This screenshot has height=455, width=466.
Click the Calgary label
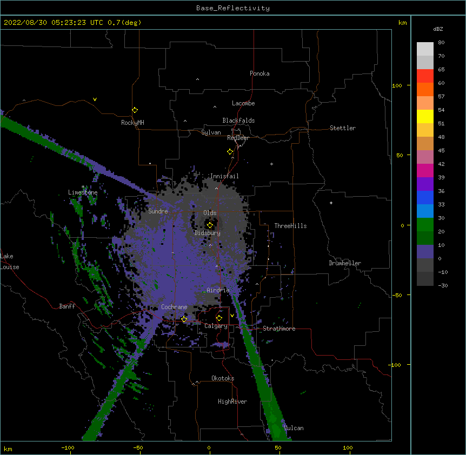coord(216,326)
